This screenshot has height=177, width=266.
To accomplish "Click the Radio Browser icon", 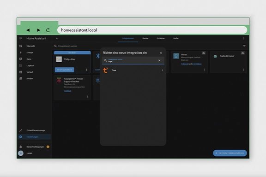I will (x=215, y=56).
